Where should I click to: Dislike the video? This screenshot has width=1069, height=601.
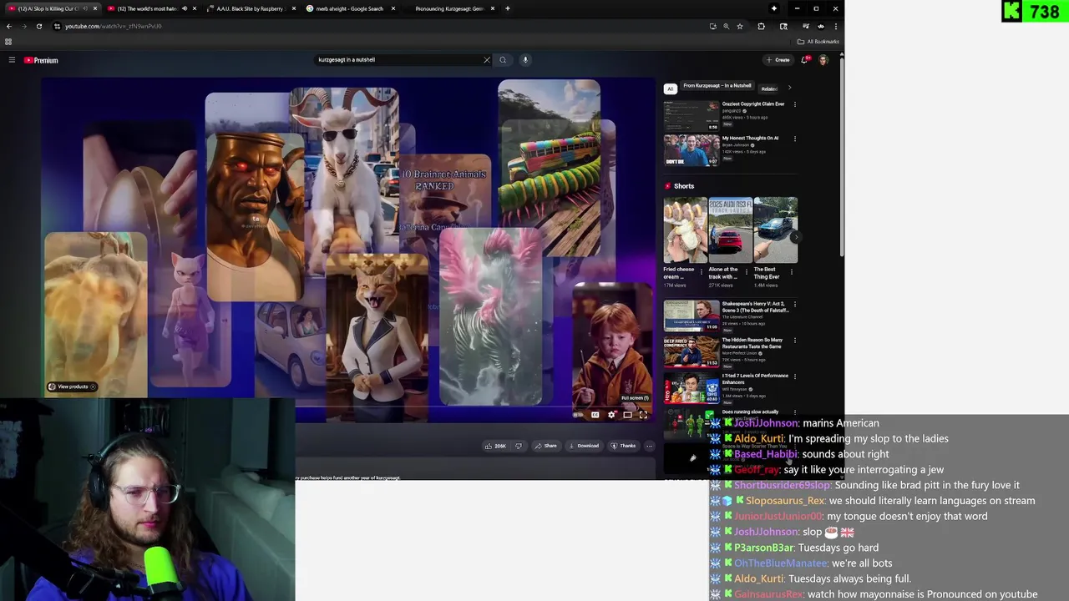click(519, 446)
